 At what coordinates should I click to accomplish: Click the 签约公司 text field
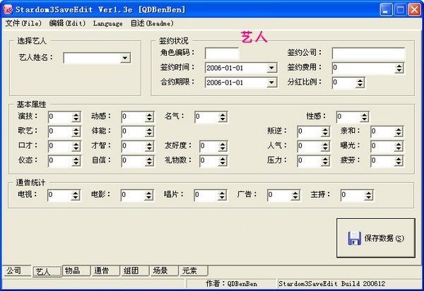pos(367,53)
